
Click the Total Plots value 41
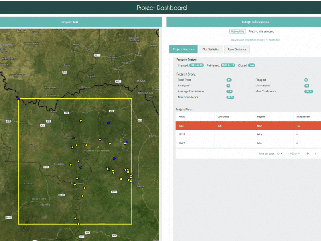point(229,80)
